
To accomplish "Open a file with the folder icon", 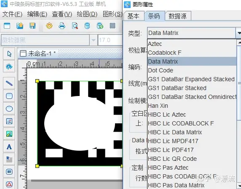I will [20, 26].
